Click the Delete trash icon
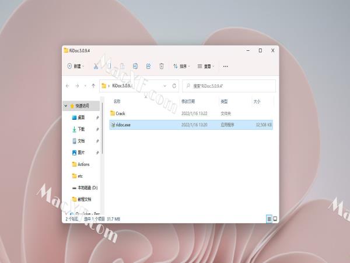 [x=162, y=66]
